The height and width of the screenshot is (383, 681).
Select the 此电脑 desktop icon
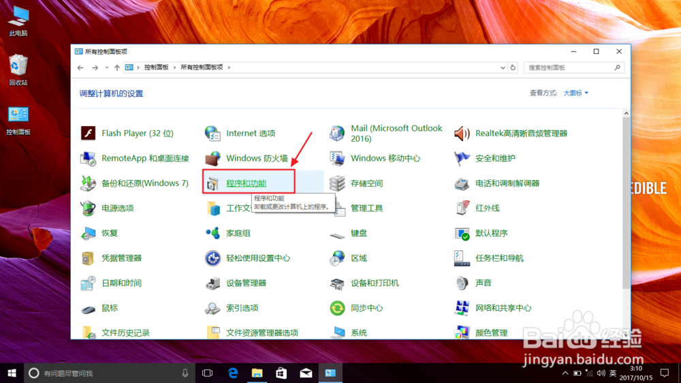tap(18, 22)
